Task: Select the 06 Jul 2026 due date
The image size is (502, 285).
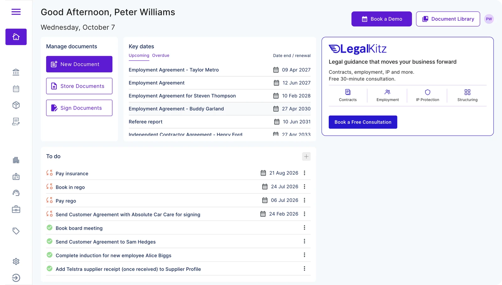Action: (x=285, y=200)
